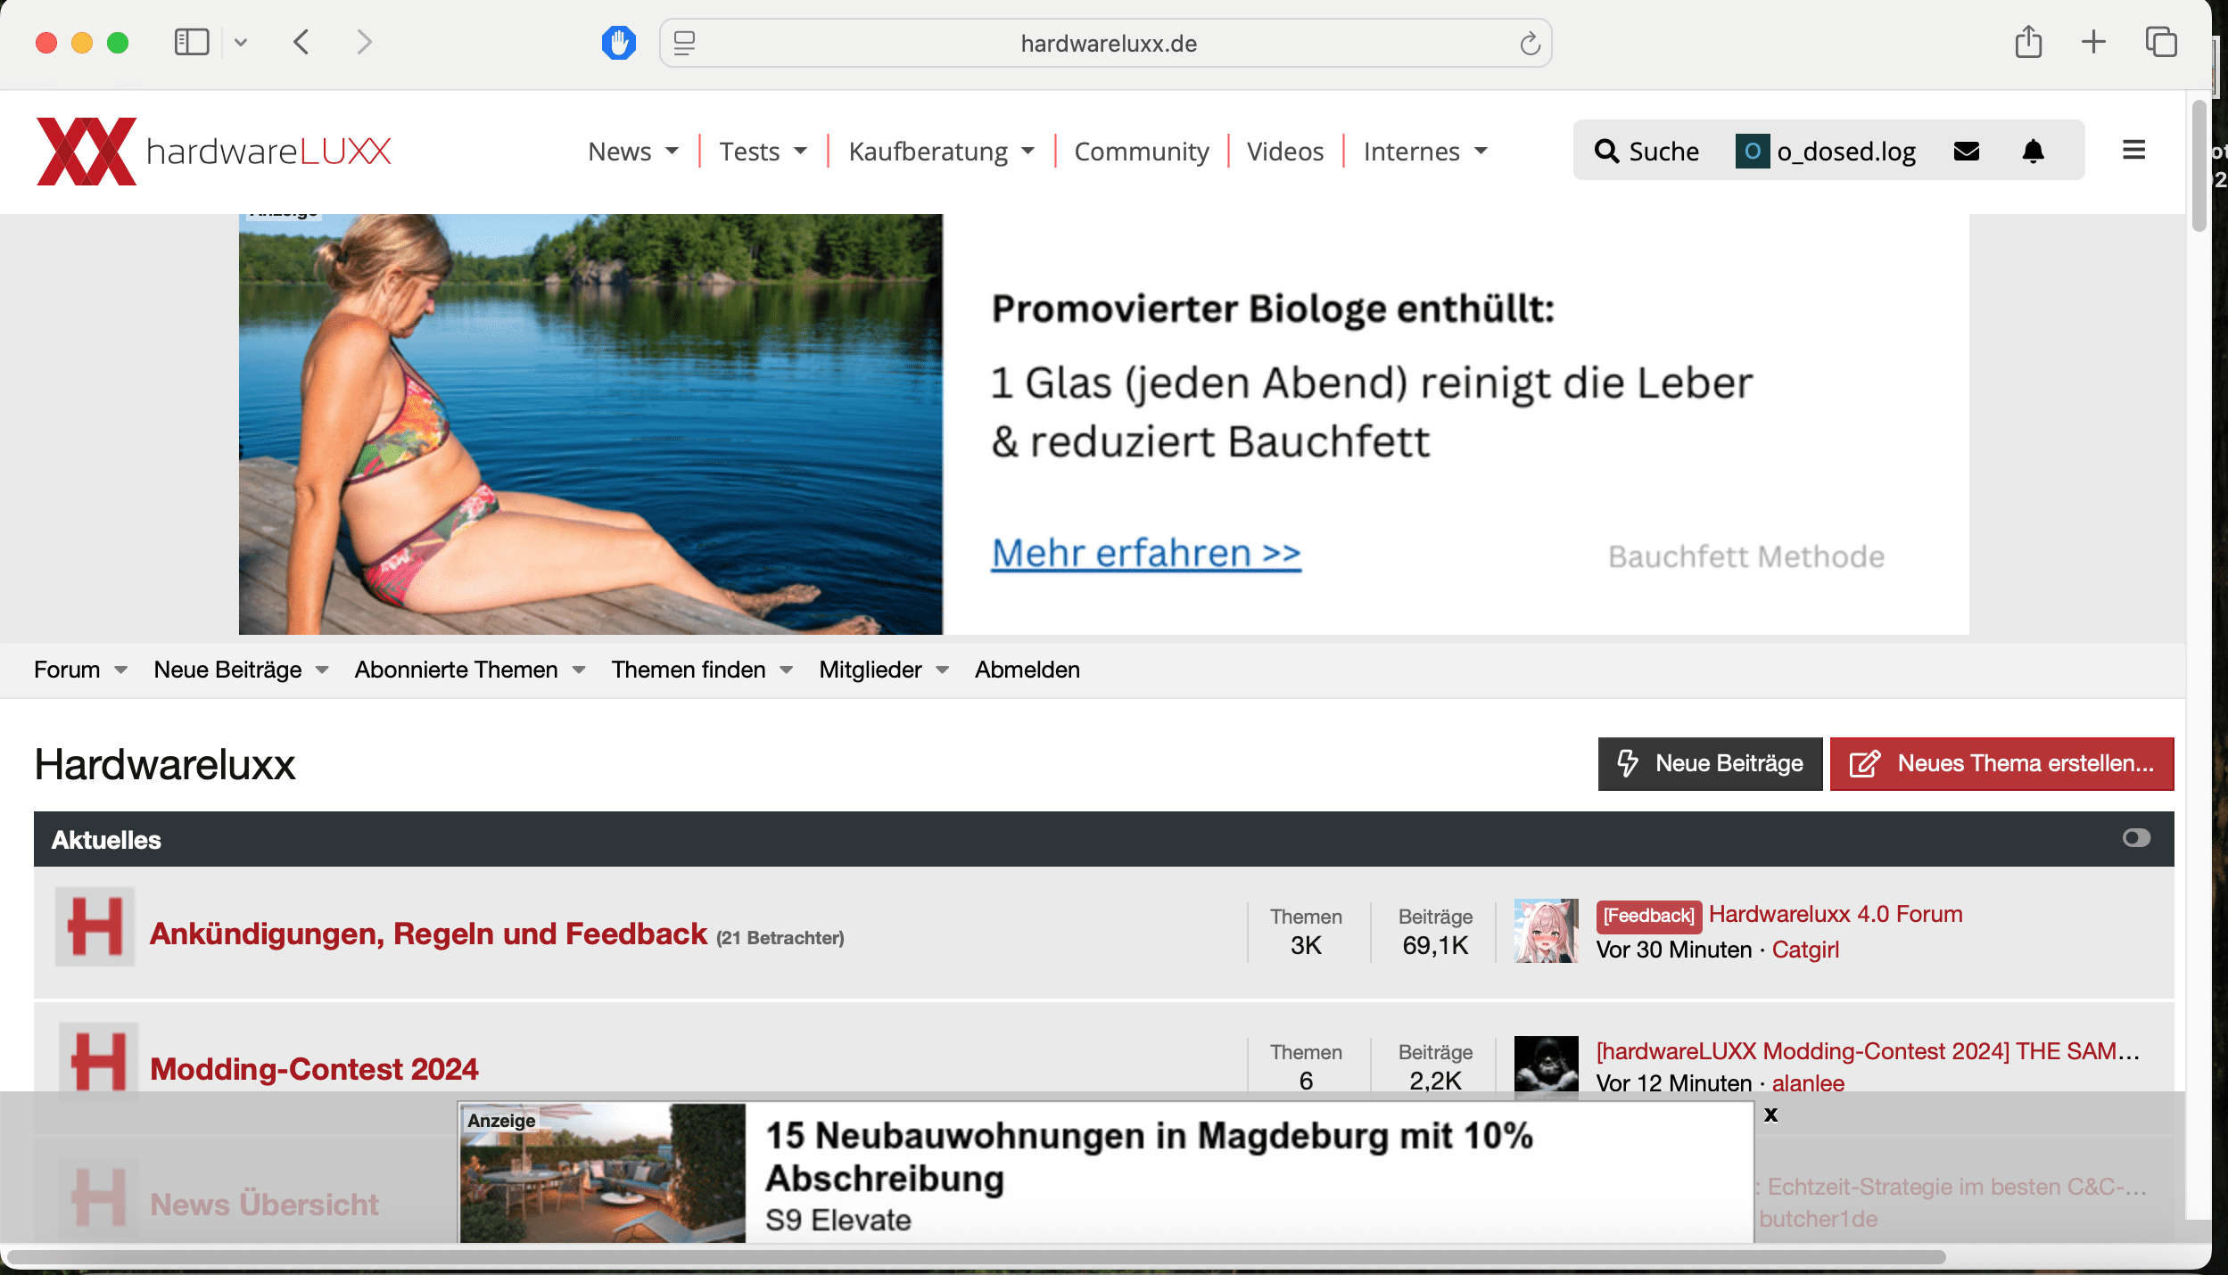This screenshot has width=2228, height=1275.
Task: Click the hardwareluxx.de address bar
Action: 1108,44
